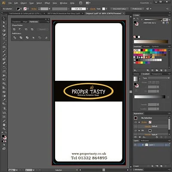Viewport: 172px width, 172px height.
Task: Collapse the Fill row triangle in Appearance
Action: (139, 131)
